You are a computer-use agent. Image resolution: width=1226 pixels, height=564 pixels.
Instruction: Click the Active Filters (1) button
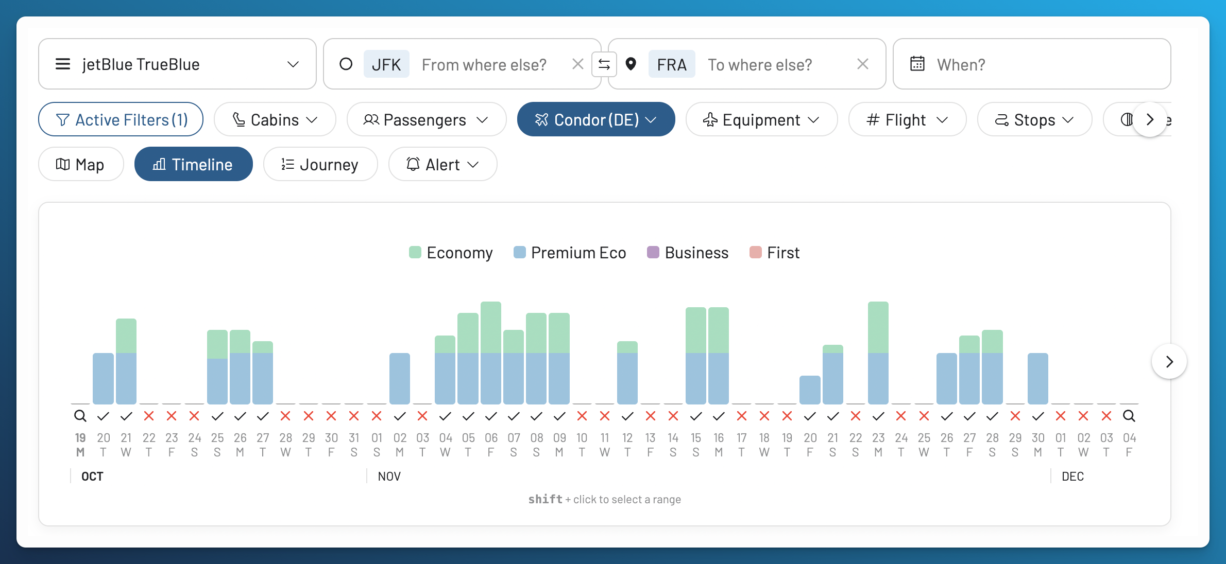(121, 119)
